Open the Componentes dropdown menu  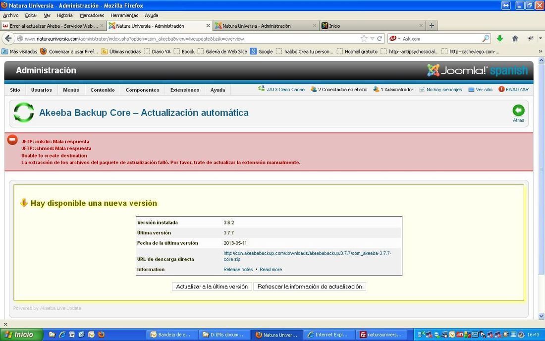(x=143, y=90)
